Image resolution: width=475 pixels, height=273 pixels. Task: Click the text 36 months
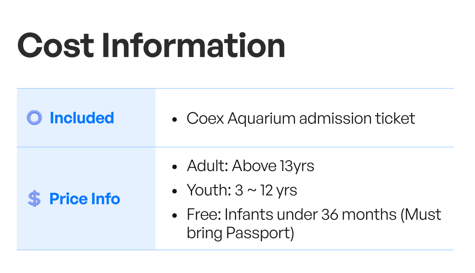pos(359,215)
